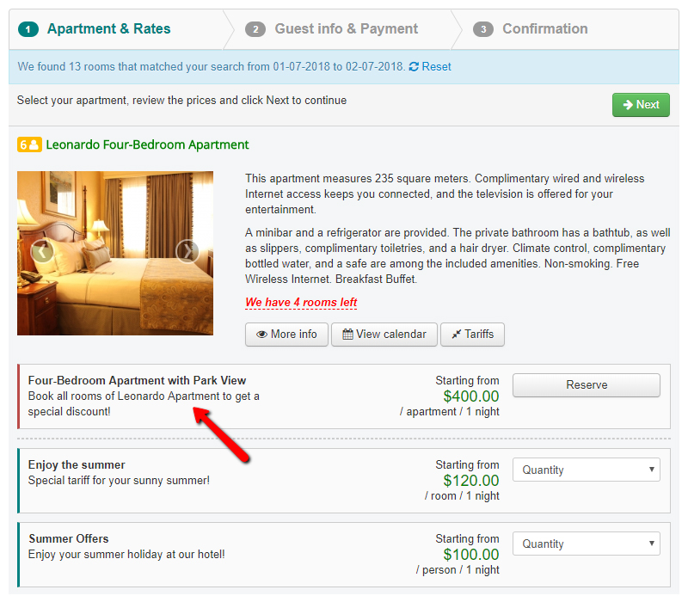Open the Quantity dropdown for Summer Offers
This screenshot has height=602, width=688.
(586, 544)
